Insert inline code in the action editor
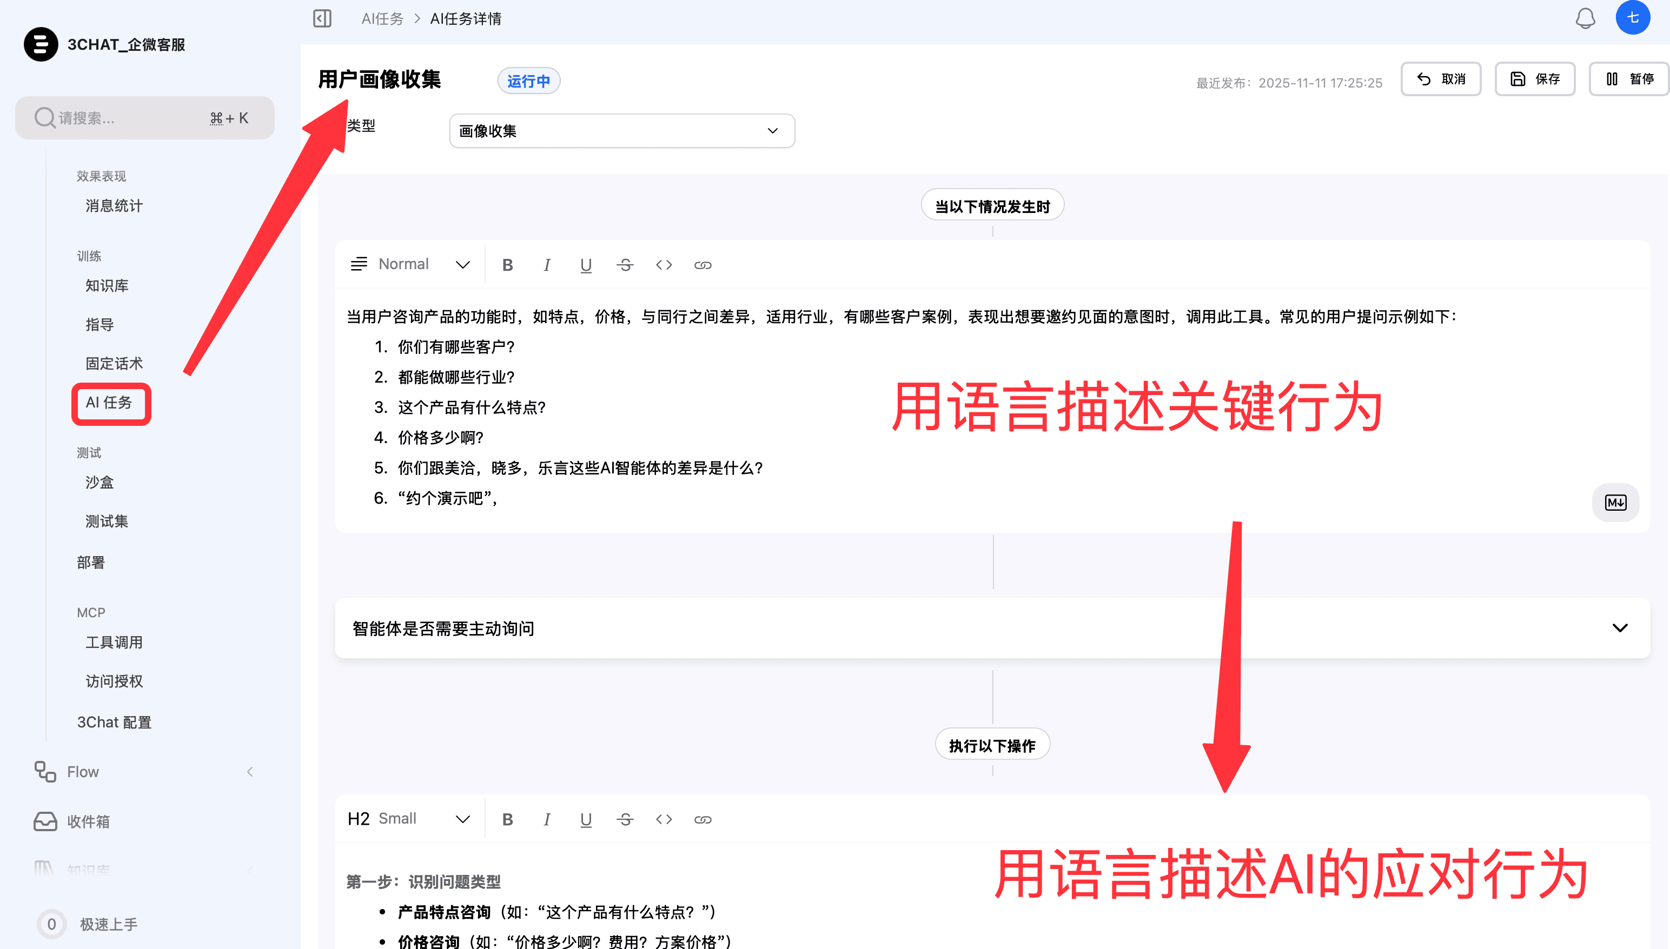 664,819
